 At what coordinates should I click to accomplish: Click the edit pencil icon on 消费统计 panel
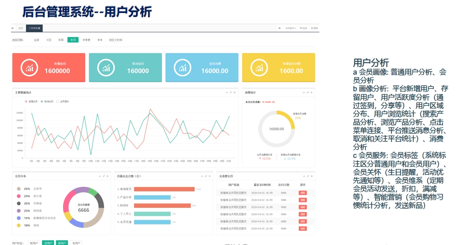tap(308, 92)
